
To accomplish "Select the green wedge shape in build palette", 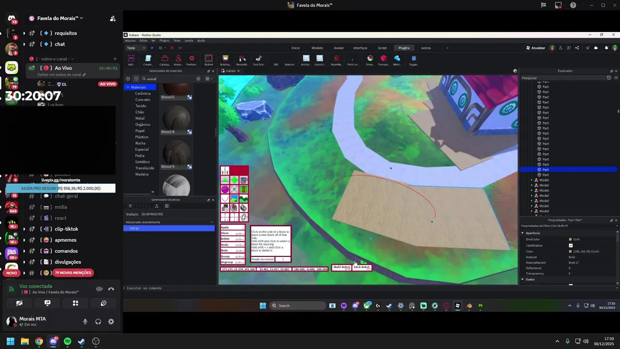I will (x=225, y=180).
